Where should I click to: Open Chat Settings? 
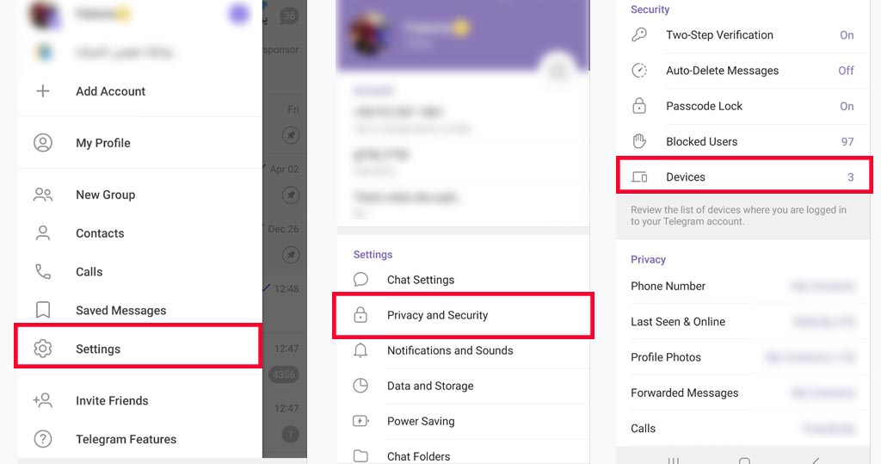coord(463,280)
